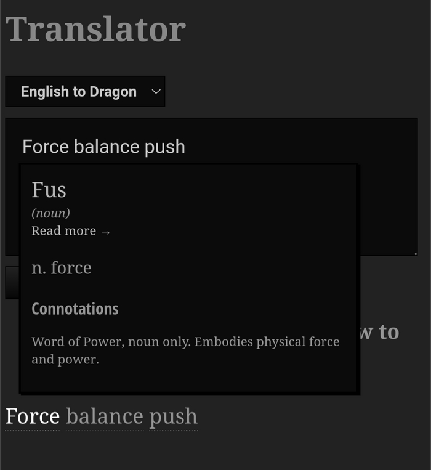Image resolution: width=431 pixels, height=470 pixels.
Task: Place cursor on push in the input box
Action: [x=164, y=147]
